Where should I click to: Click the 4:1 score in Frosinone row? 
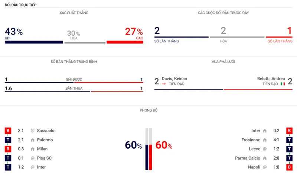[x=276, y=140]
